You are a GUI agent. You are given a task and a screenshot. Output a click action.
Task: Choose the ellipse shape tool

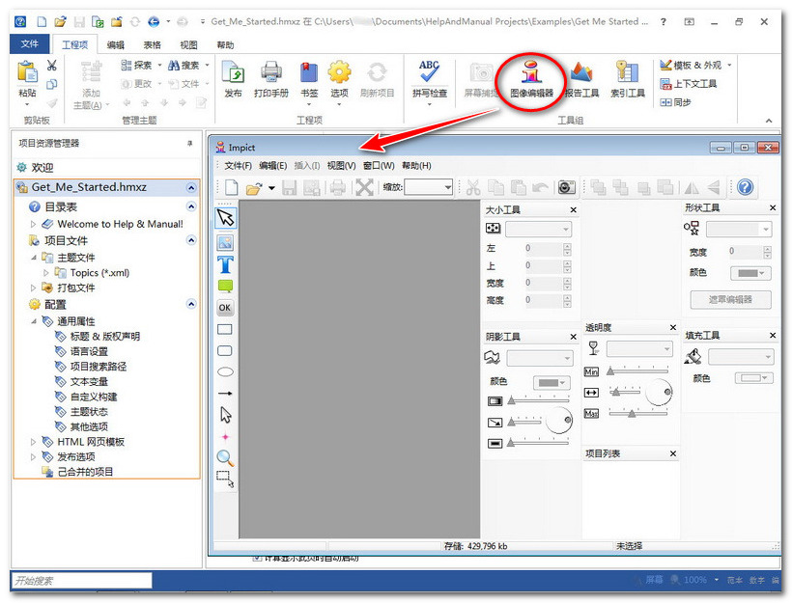pyautogui.click(x=225, y=371)
